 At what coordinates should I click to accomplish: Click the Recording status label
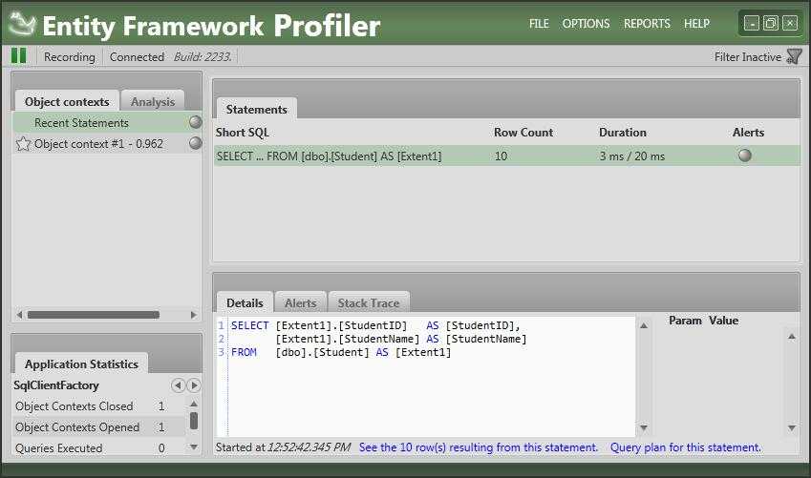pos(70,57)
